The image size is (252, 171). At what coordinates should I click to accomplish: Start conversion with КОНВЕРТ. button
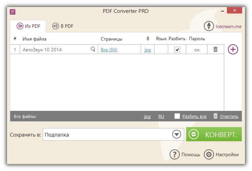pos(214,134)
